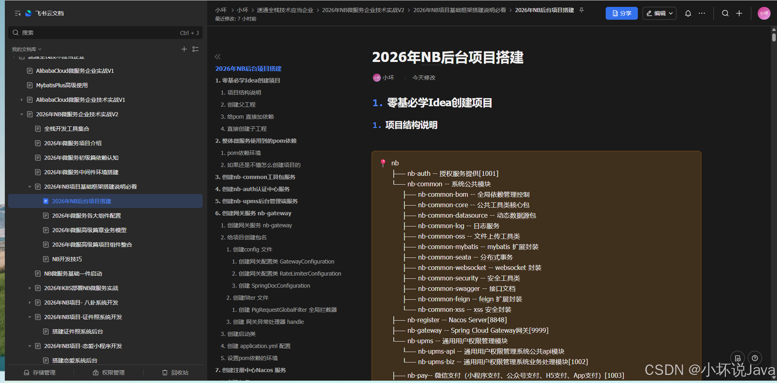Open the 回收站 recycle bin at sidebar bottom
This screenshot has height=383, width=777.
pos(175,372)
